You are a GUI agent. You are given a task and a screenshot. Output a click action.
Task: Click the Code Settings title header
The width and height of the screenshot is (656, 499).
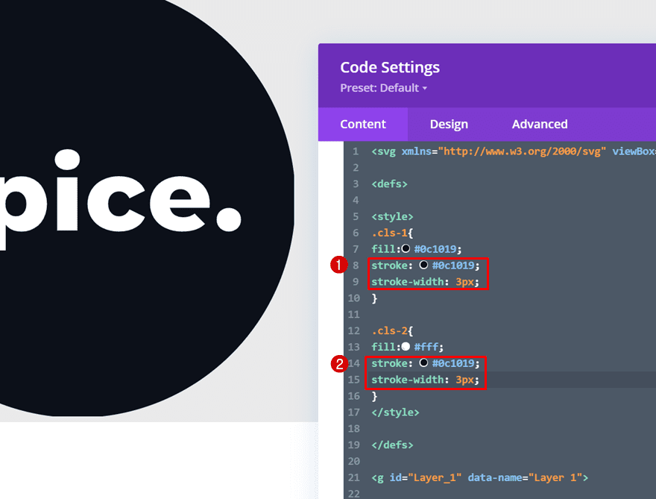click(390, 67)
